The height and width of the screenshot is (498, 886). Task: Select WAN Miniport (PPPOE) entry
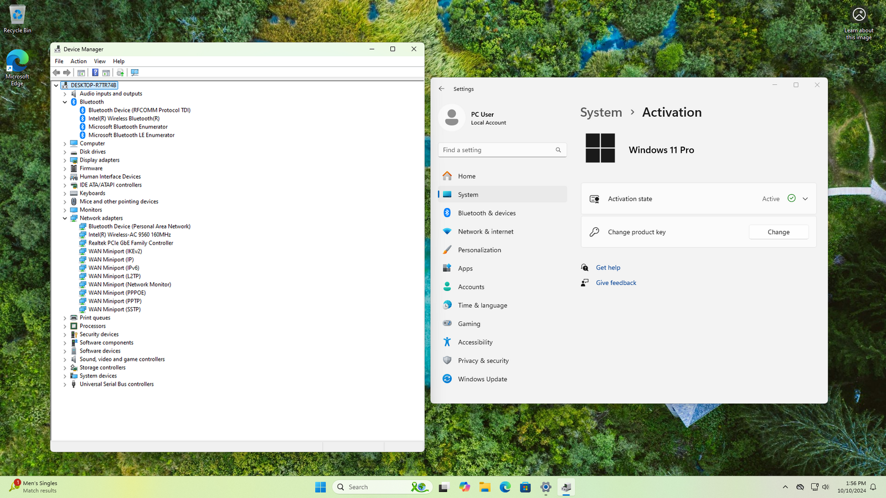(117, 293)
